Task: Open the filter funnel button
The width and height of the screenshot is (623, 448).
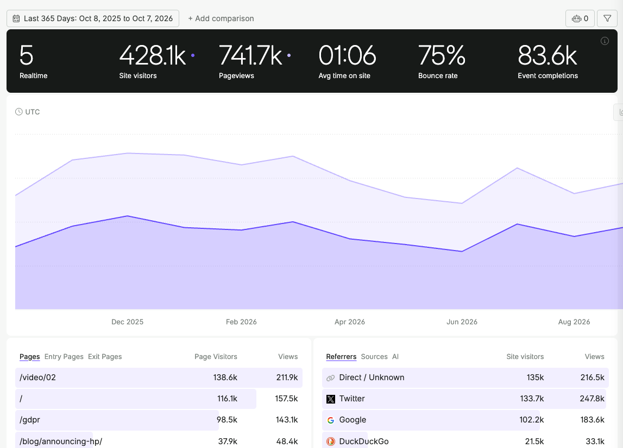Action: pyautogui.click(x=607, y=18)
